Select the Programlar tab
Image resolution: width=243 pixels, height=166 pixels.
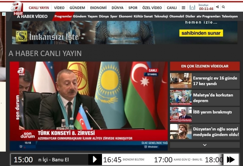coord(63,16)
